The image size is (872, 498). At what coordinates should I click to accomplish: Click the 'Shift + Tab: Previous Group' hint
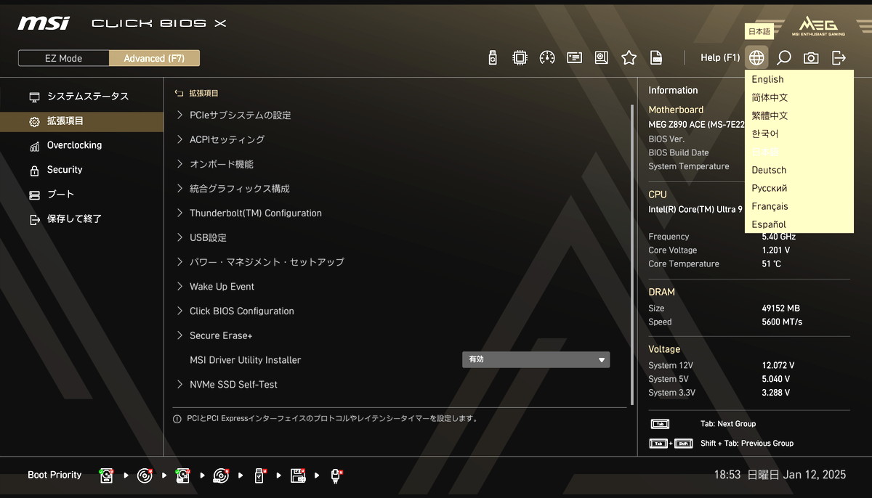click(x=747, y=444)
